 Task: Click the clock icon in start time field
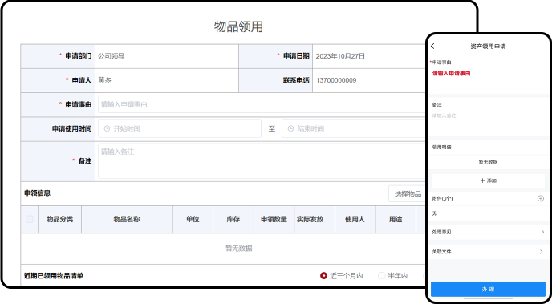click(107, 129)
